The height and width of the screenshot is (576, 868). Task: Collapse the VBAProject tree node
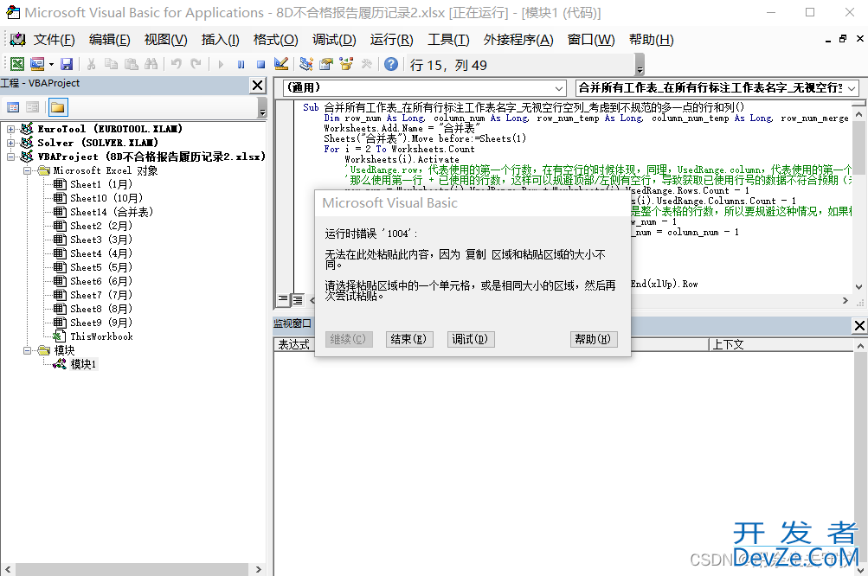(x=10, y=157)
